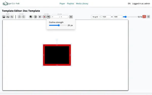Click the half-filled circle opacity icon

point(35,17)
